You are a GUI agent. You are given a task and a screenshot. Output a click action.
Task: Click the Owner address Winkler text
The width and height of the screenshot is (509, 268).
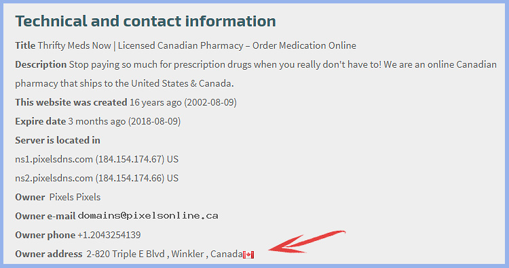click(x=187, y=254)
